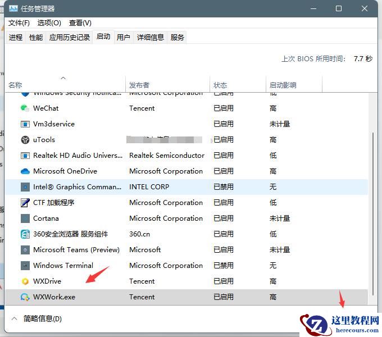Click the Microsoft OneDrive cloud icon

(x=25, y=171)
